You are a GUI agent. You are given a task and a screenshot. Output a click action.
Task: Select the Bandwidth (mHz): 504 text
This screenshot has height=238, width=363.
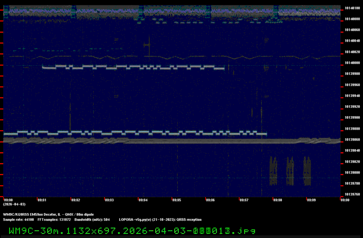pyautogui.click(x=92, y=220)
